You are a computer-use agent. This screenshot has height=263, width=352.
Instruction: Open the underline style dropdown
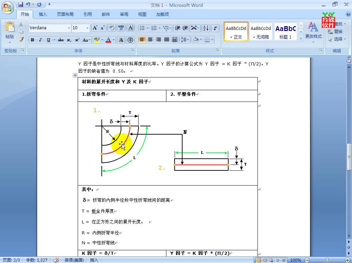tap(54, 40)
